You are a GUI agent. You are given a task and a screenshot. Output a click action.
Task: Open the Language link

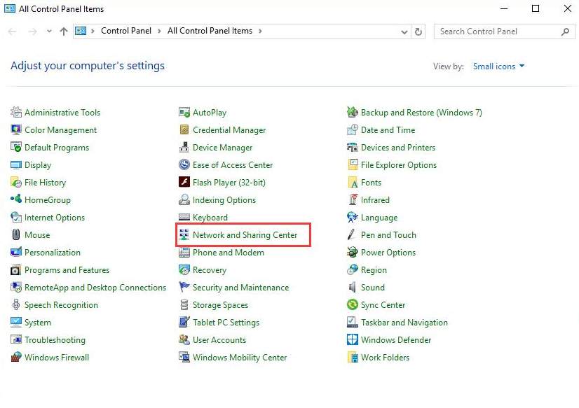point(379,218)
